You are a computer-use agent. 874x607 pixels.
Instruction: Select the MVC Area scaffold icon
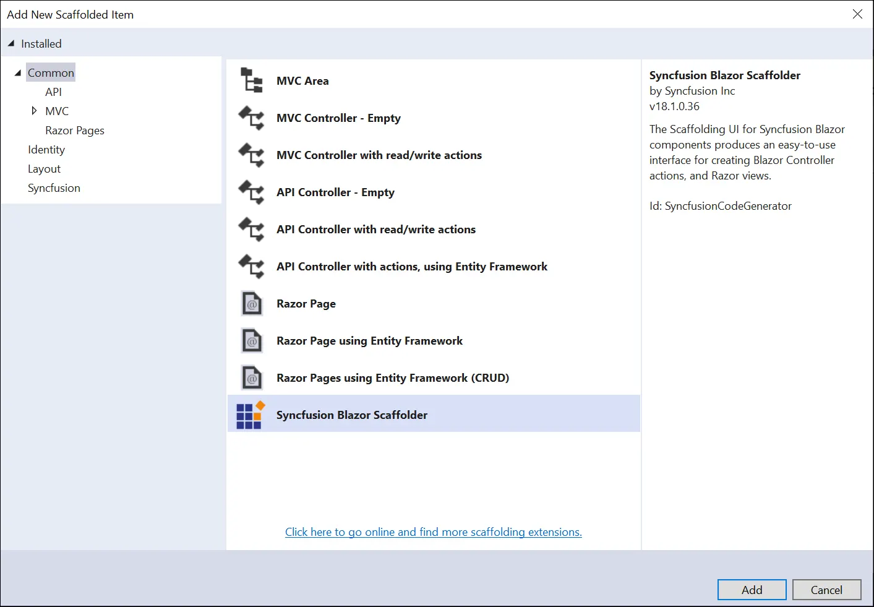(x=251, y=80)
